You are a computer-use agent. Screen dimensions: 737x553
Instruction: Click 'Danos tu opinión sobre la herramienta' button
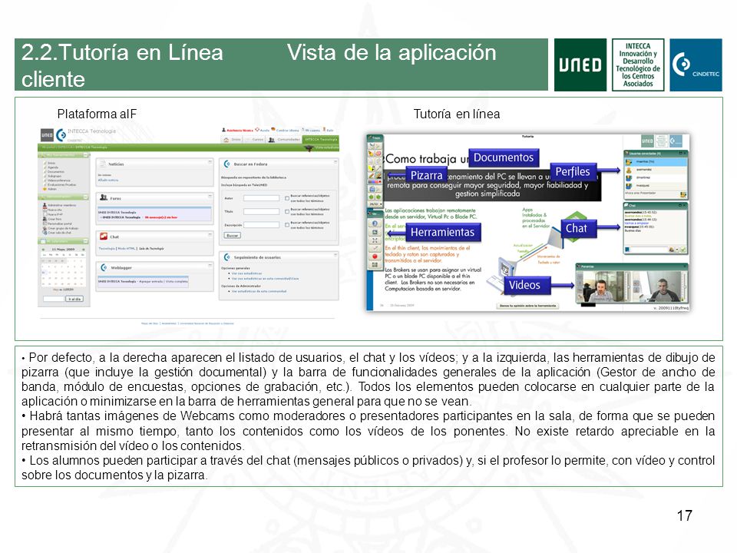click(x=527, y=306)
